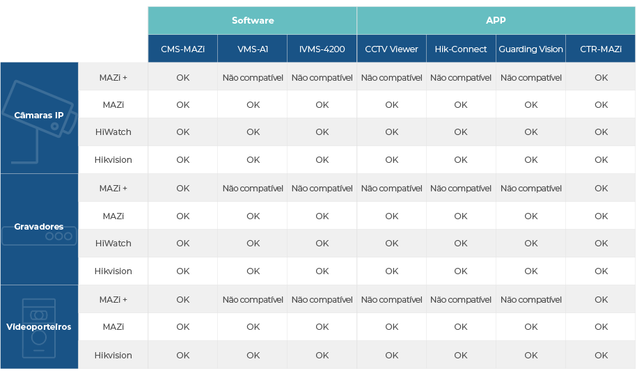This screenshot has width=637, height=373.
Task: Click the recorder device icon under Gravadores
Action: click(x=39, y=236)
